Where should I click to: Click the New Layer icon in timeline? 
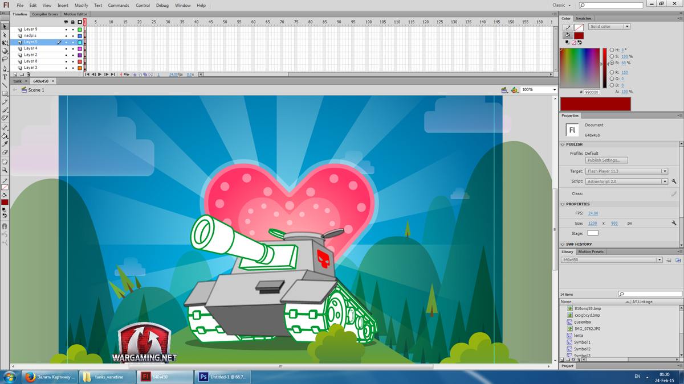15,75
